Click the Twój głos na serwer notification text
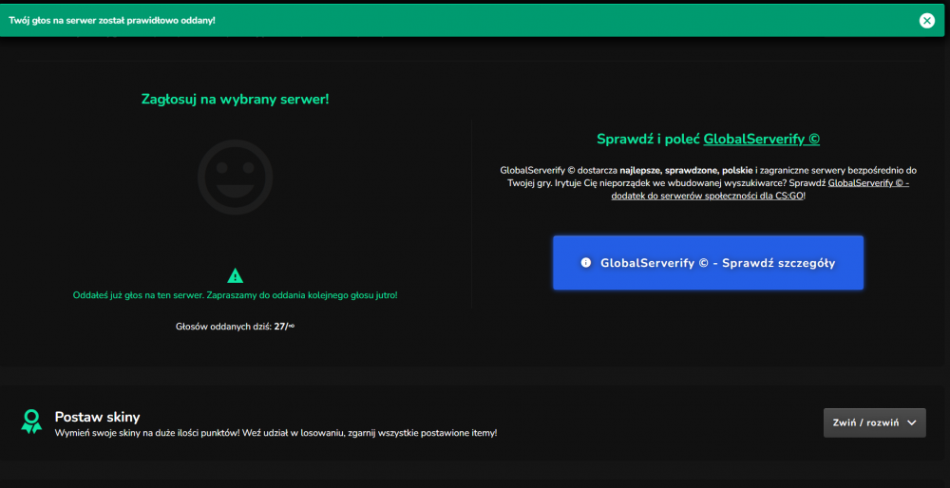 click(112, 21)
